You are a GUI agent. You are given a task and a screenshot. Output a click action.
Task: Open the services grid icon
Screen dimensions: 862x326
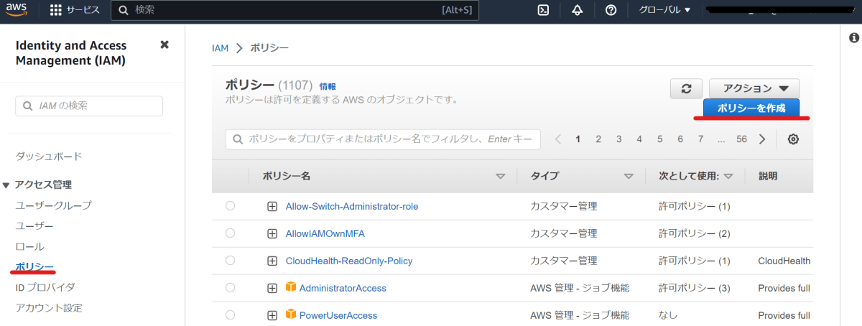pyautogui.click(x=56, y=11)
